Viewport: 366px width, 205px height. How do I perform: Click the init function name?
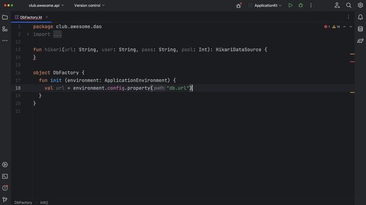56,80
